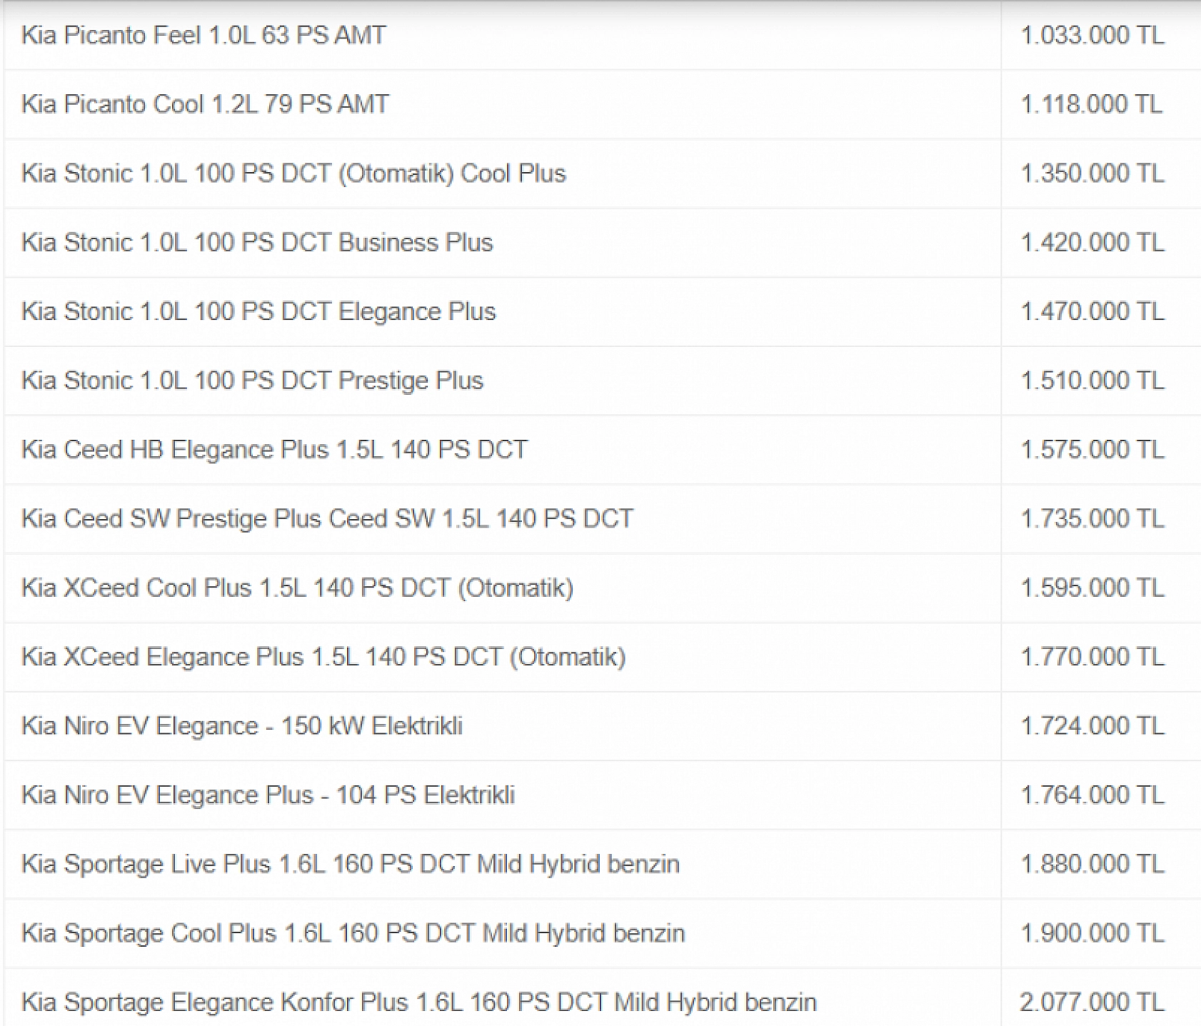The width and height of the screenshot is (1201, 1026).
Task: Click Kia Stonic DCT Elegance Plus entry
Action: 258,312
